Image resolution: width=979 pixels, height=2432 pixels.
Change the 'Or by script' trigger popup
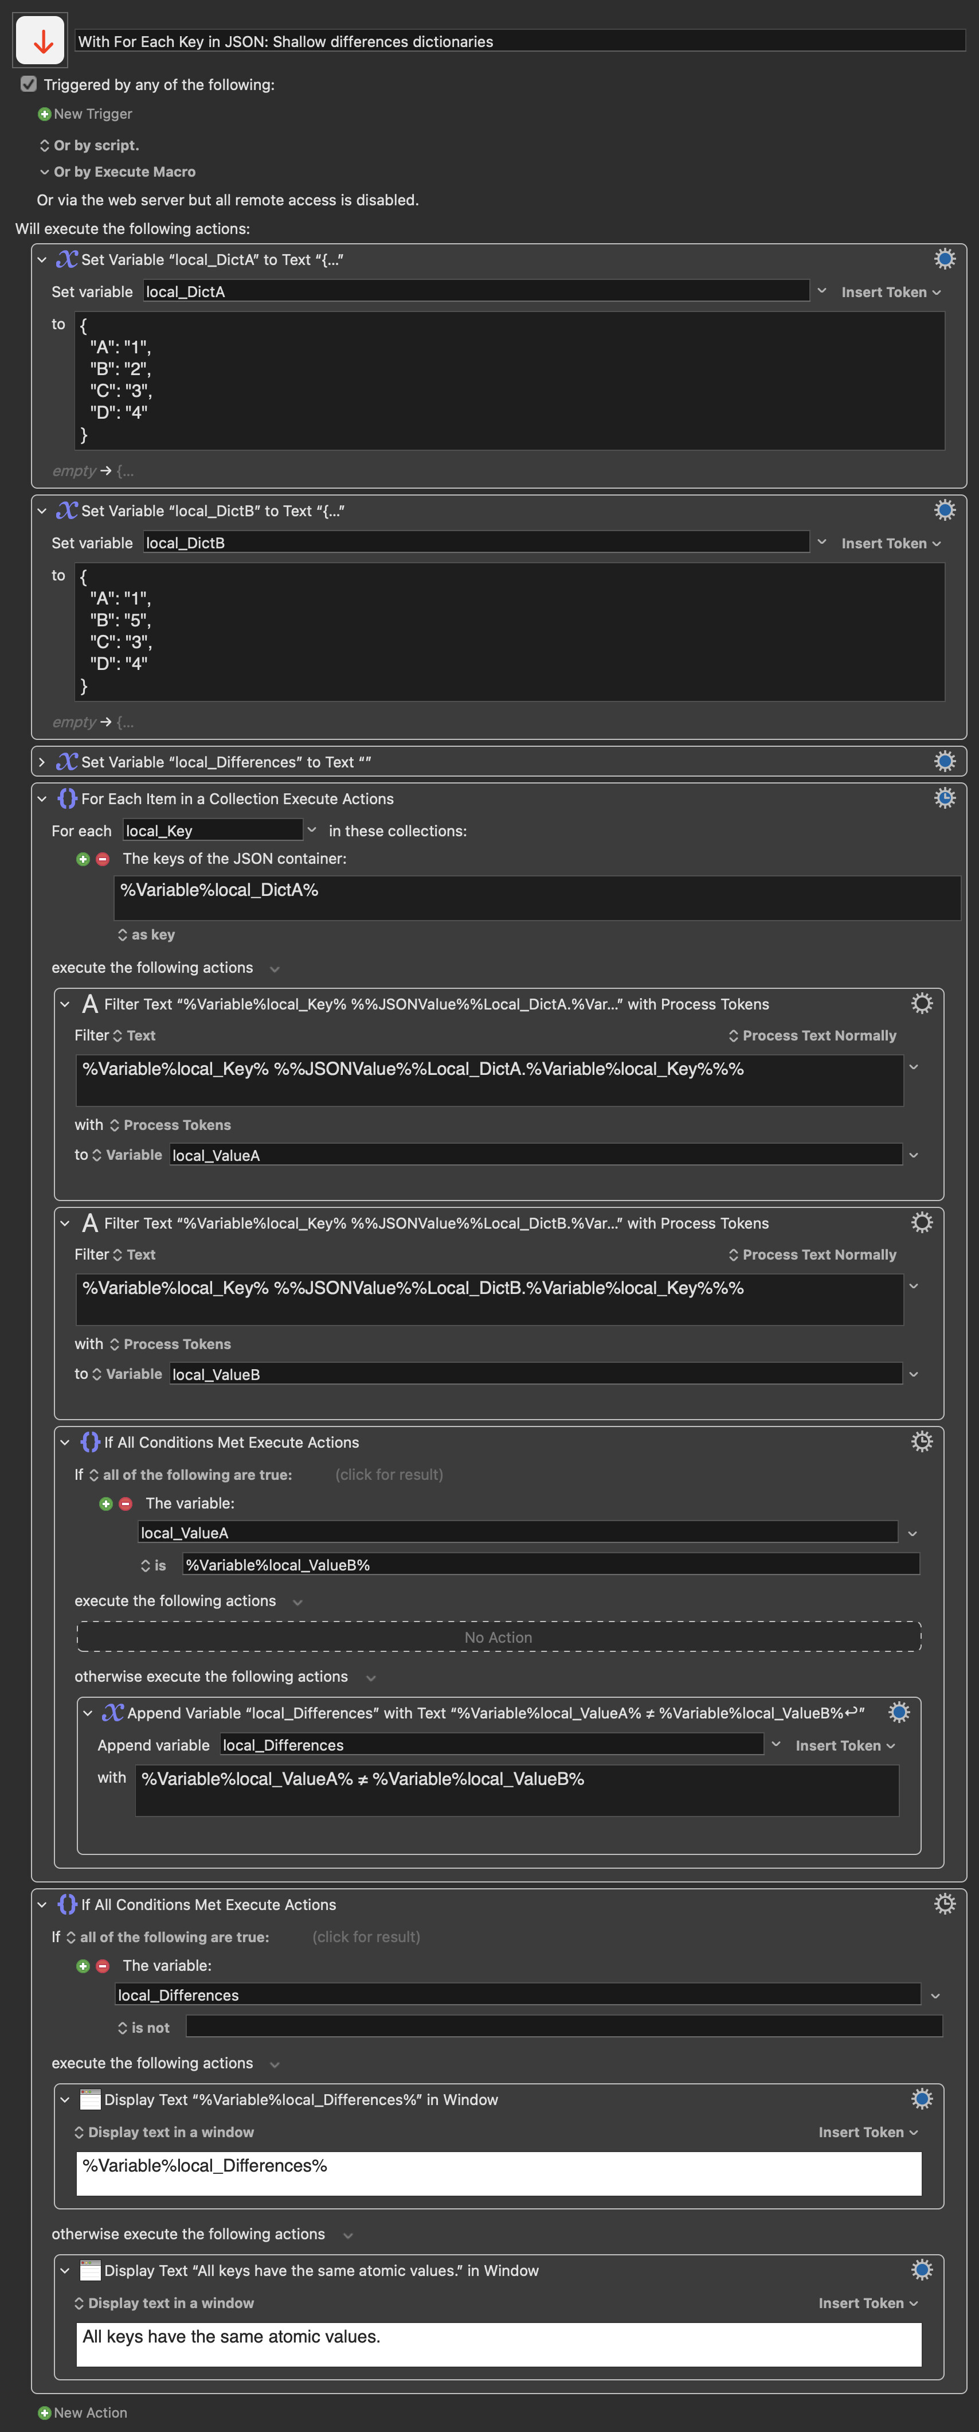89,145
